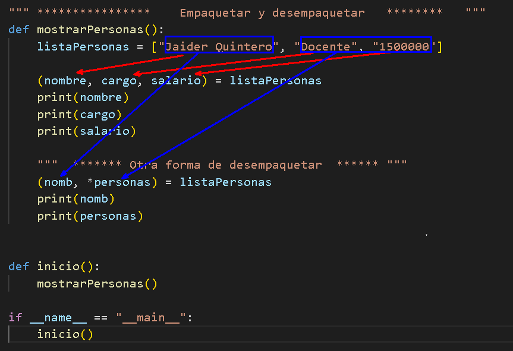513x351 pixels.
Task: Click '__name__' in the if statement
Action: click(x=58, y=318)
